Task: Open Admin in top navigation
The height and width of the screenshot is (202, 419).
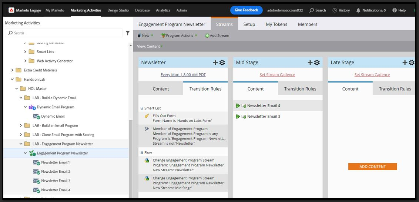Action: point(181,10)
